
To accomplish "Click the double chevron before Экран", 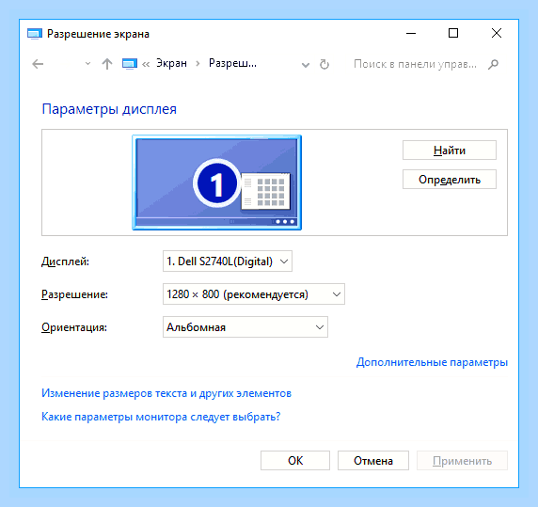I will pos(146,64).
